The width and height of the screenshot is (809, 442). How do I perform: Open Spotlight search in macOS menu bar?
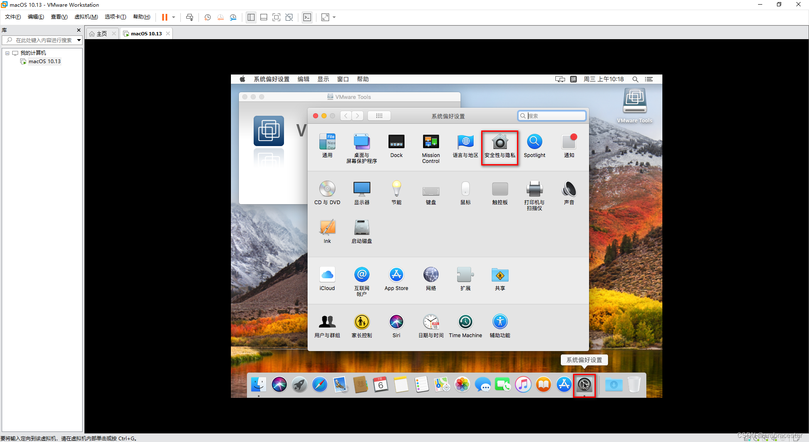[x=635, y=79]
